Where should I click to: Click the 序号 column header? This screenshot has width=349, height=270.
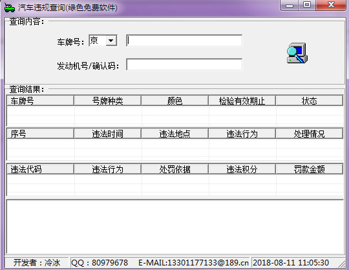(40, 134)
